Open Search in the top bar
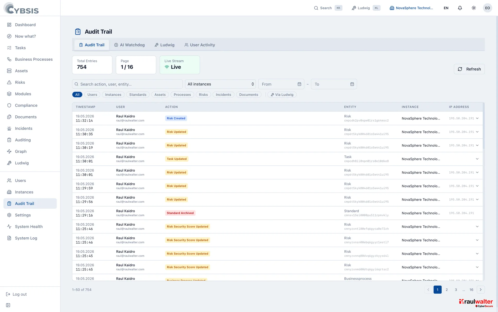The image size is (498, 312). click(x=328, y=8)
